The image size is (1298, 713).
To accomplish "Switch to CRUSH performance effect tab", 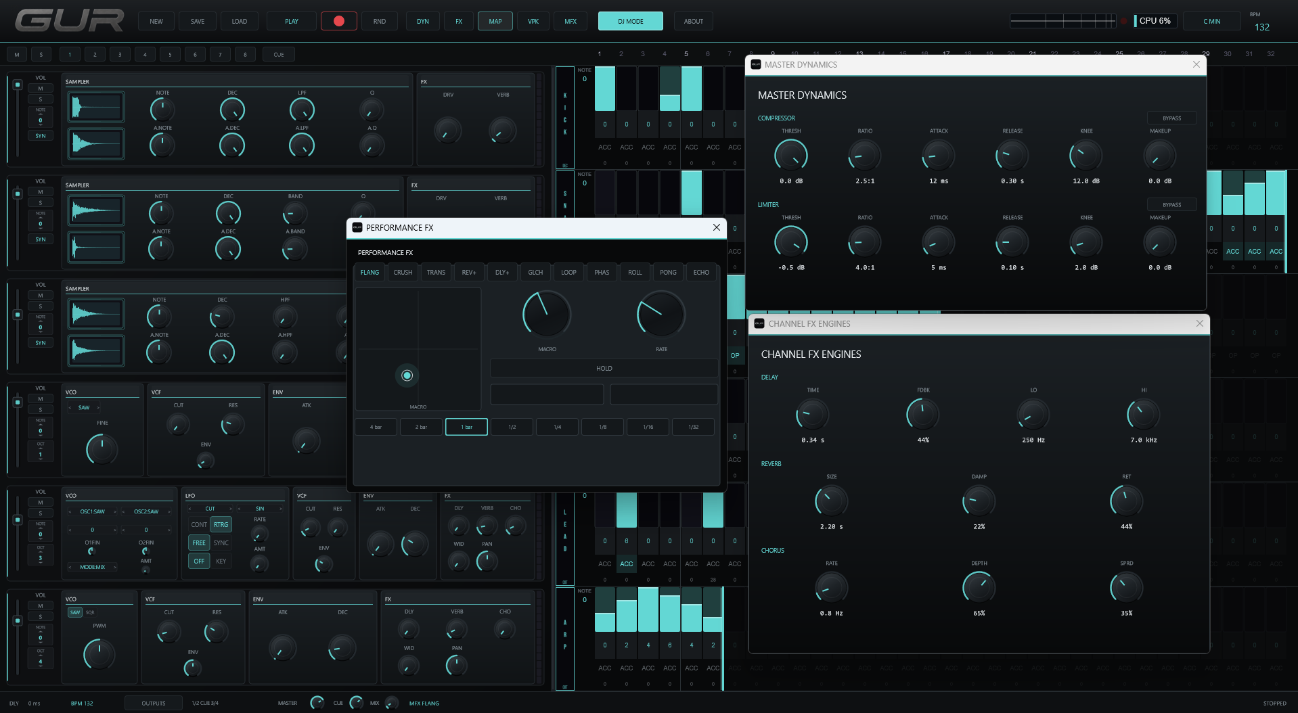I will [403, 272].
